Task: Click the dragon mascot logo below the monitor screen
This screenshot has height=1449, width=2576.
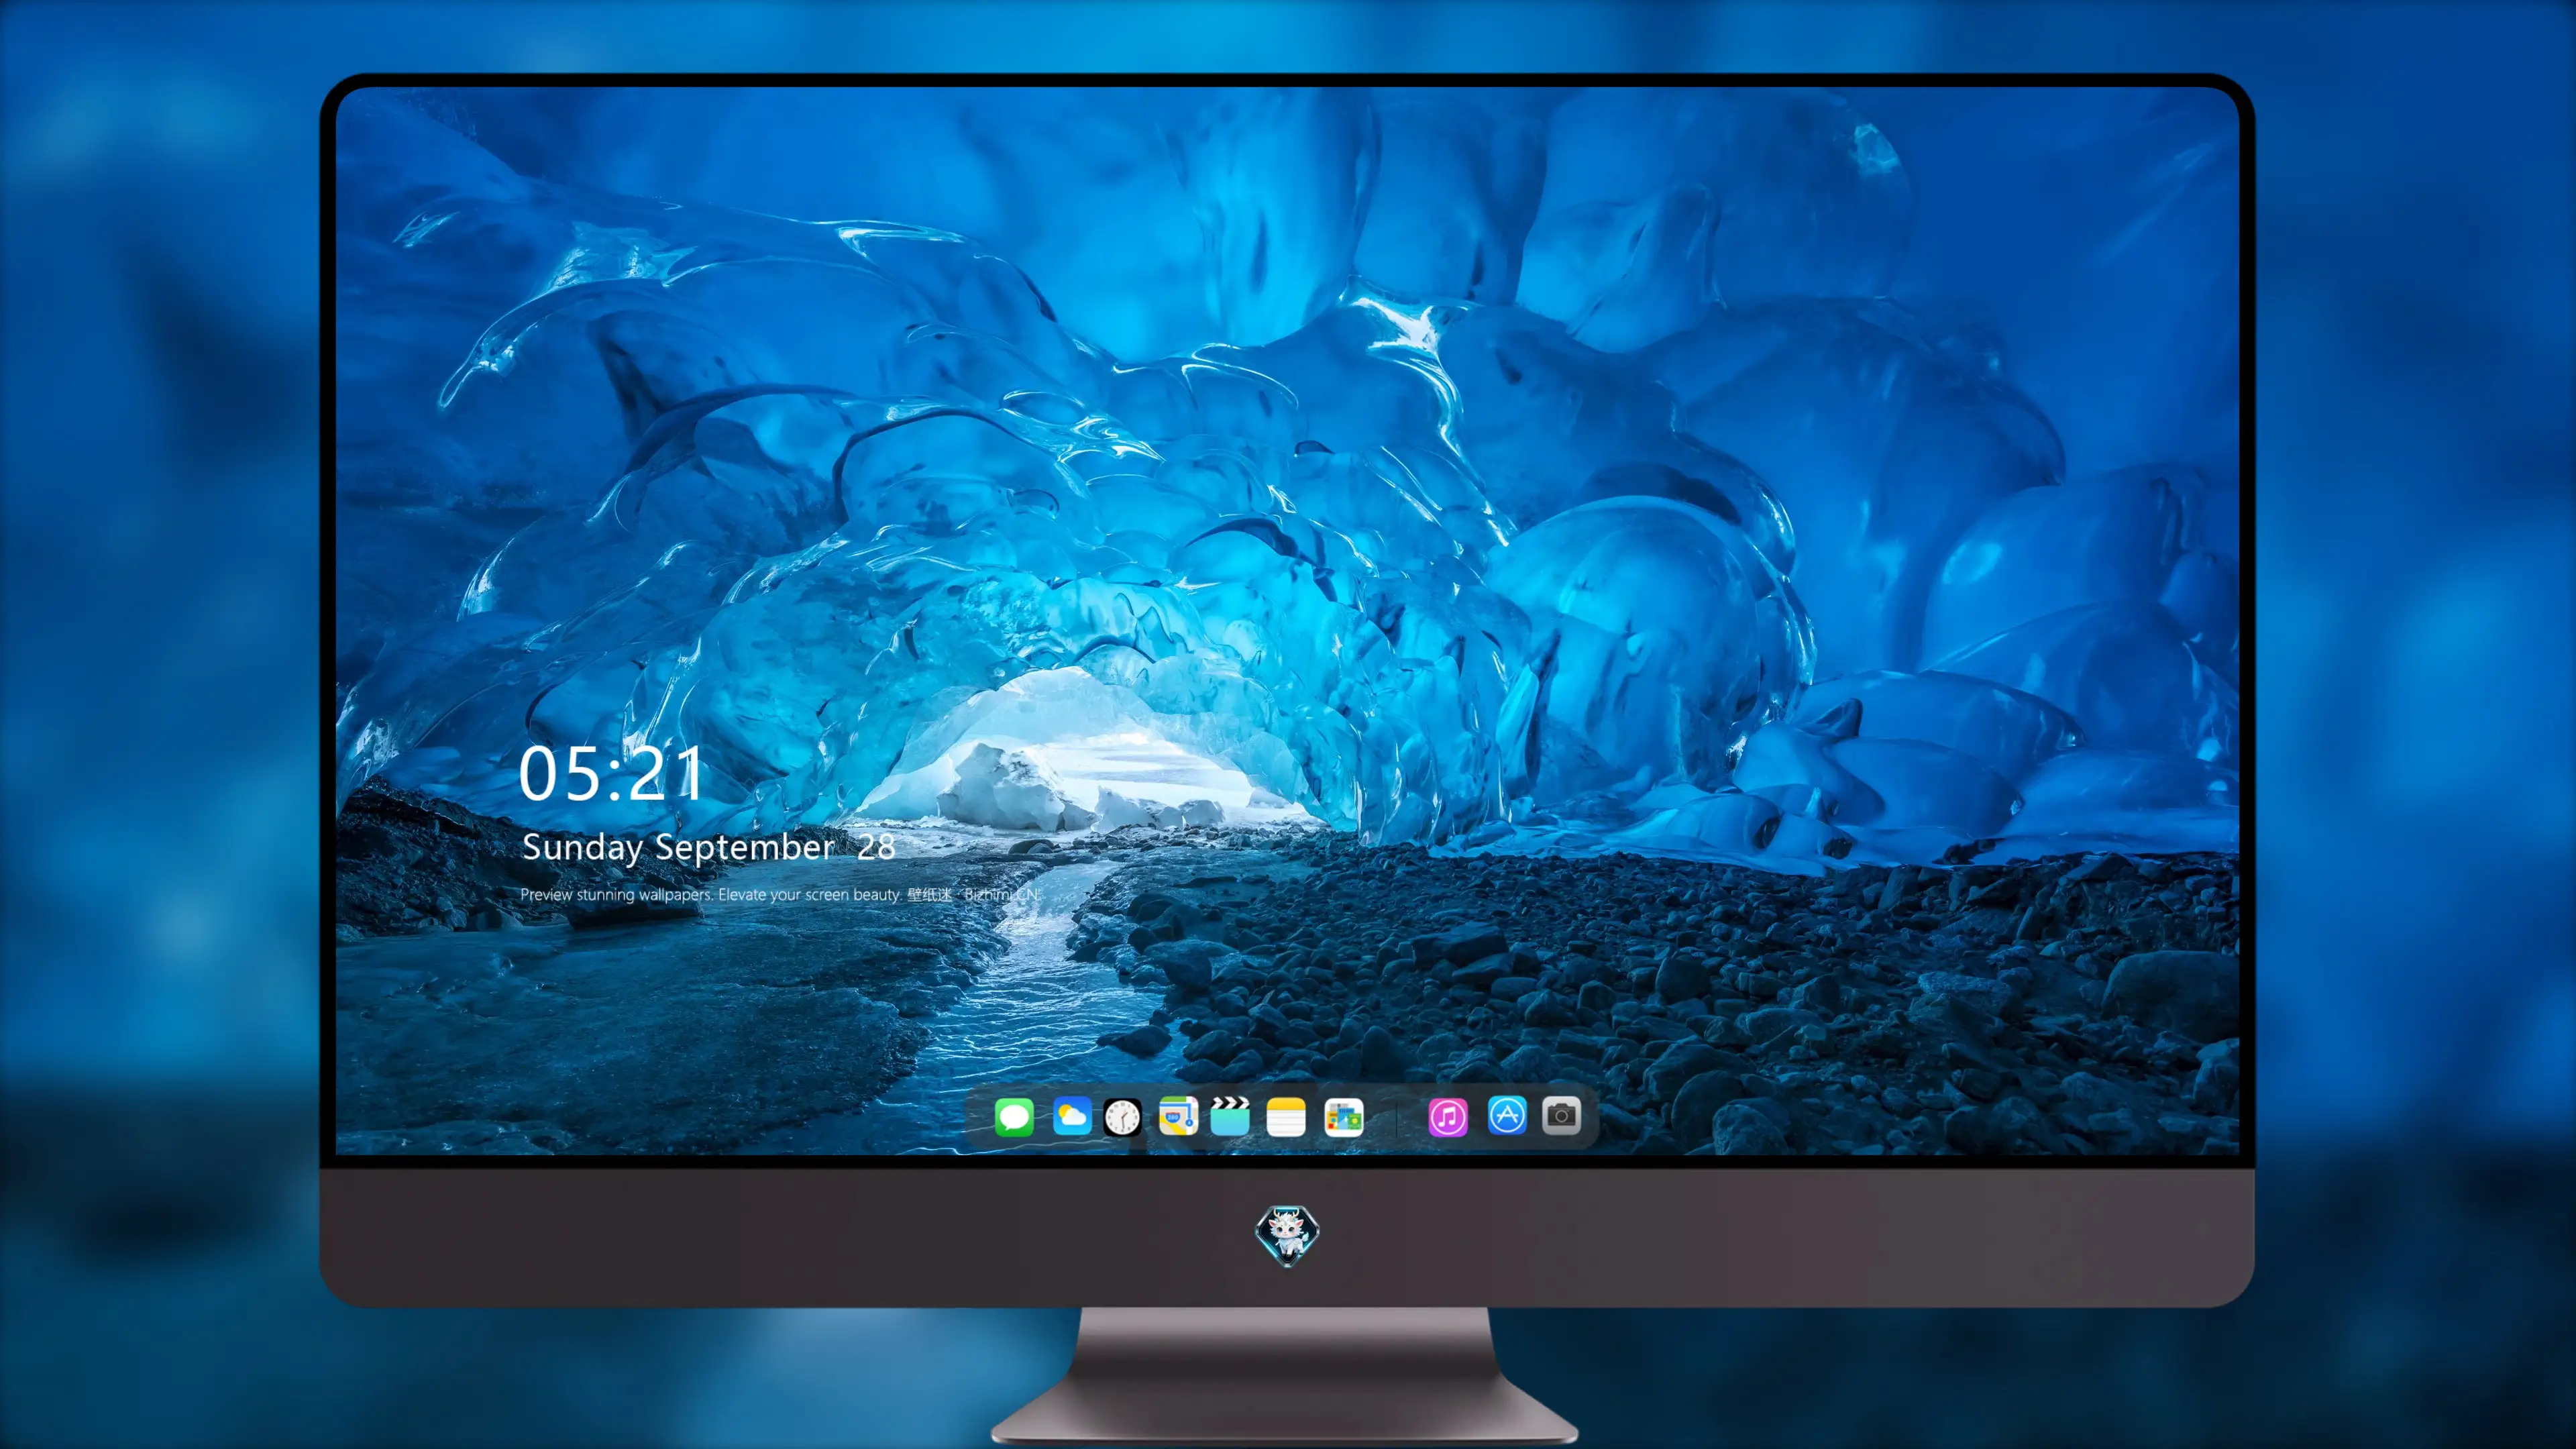Action: coord(1287,1234)
